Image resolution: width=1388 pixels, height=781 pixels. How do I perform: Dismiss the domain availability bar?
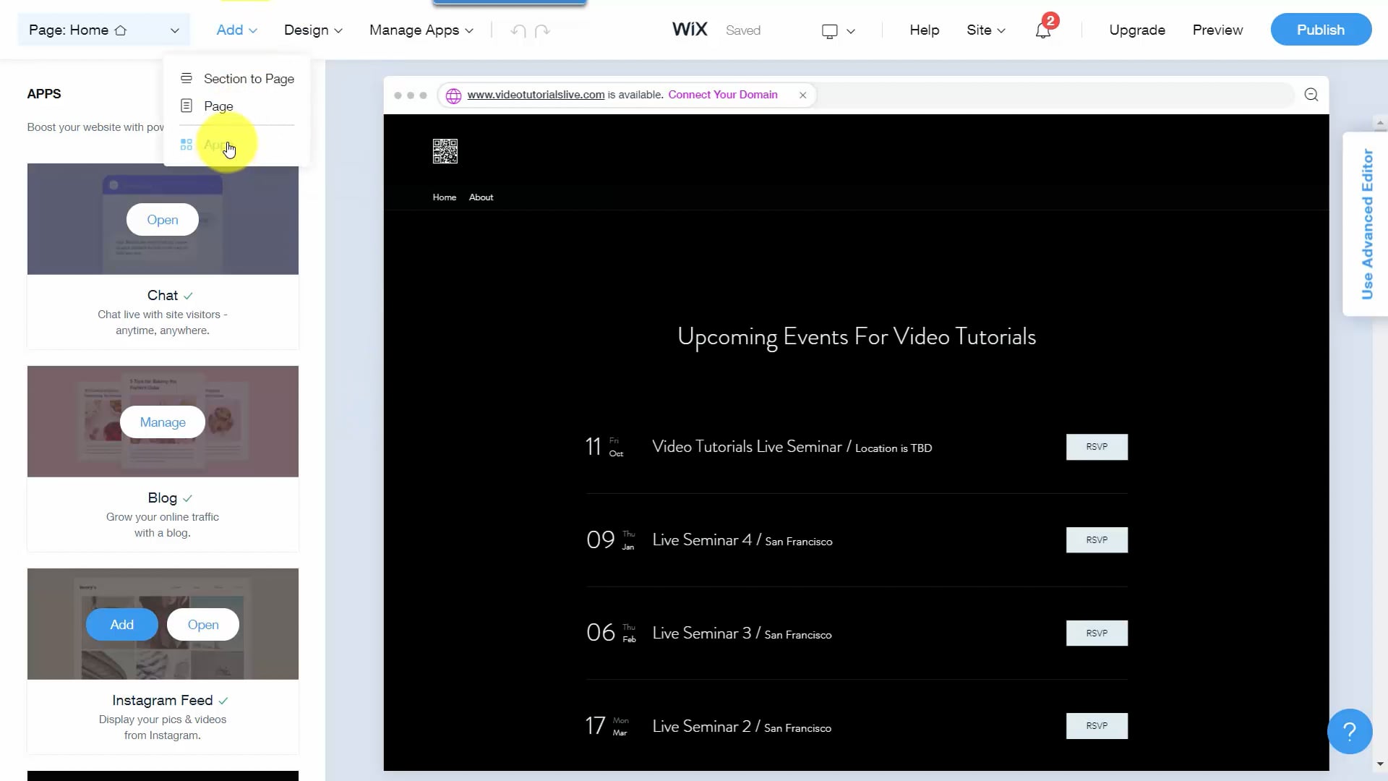coord(802,95)
